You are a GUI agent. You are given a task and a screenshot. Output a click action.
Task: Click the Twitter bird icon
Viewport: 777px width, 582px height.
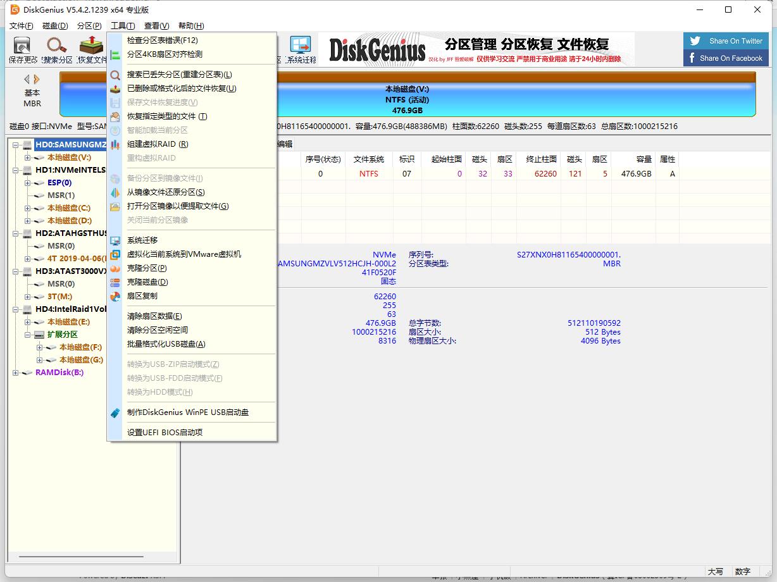click(x=695, y=41)
